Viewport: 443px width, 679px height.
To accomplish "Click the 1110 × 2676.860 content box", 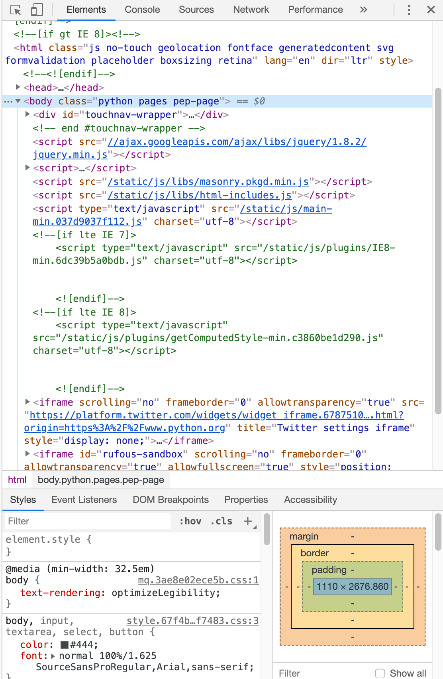I will pyautogui.click(x=353, y=587).
